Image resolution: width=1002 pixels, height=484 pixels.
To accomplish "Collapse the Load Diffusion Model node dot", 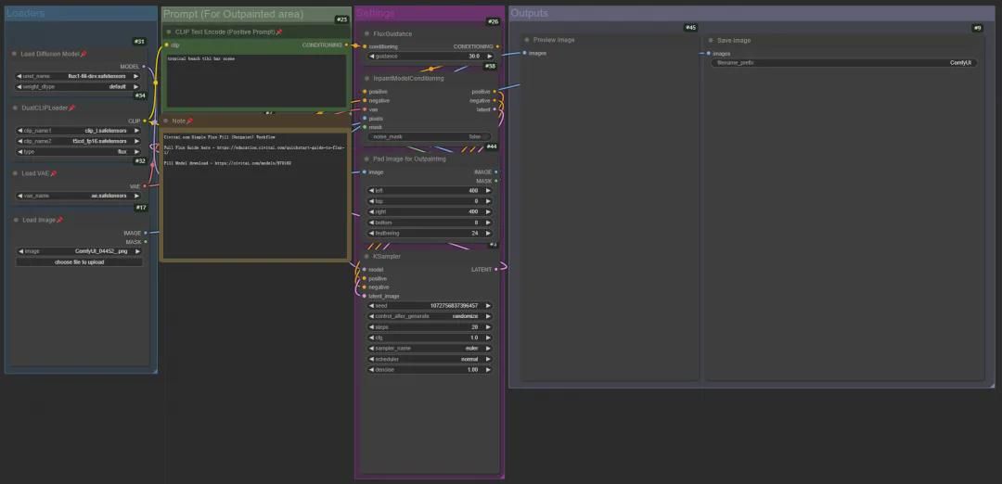I will (x=16, y=54).
